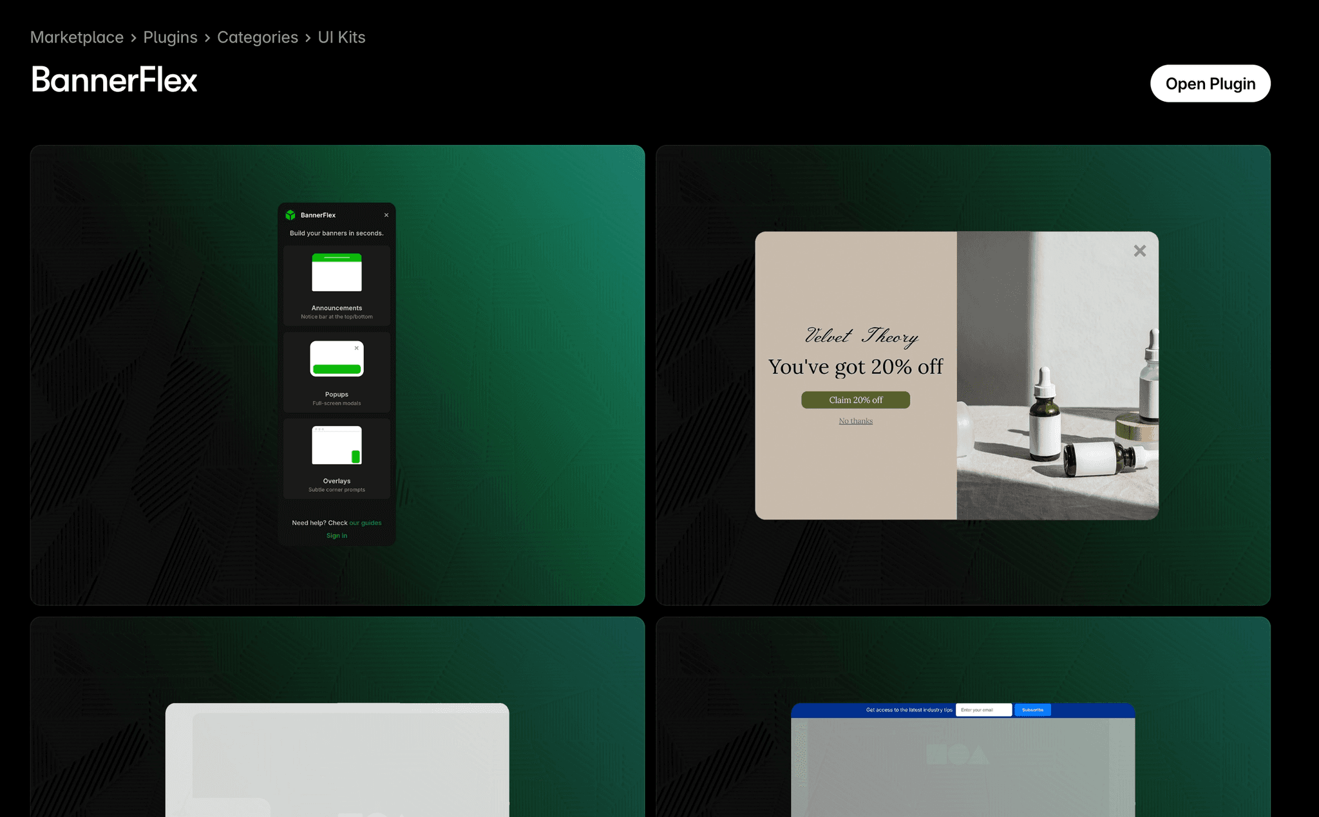This screenshot has width=1319, height=817.
Task: Open the "our guides" link
Action: 366,523
